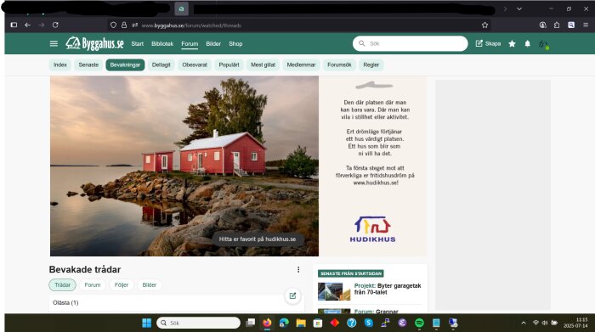Select the Forumsök filter
This screenshot has width=595, height=332.
(x=339, y=65)
